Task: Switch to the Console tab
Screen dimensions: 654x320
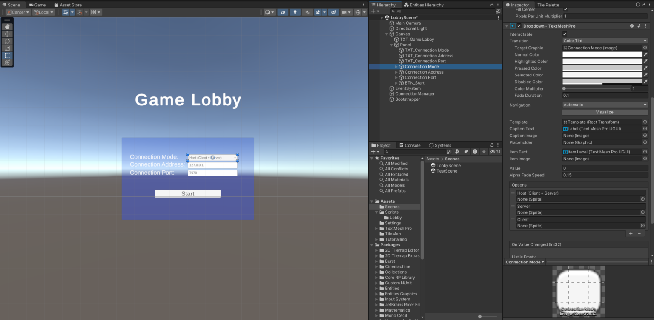Action: pyautogui.click(x=410, y=145)
